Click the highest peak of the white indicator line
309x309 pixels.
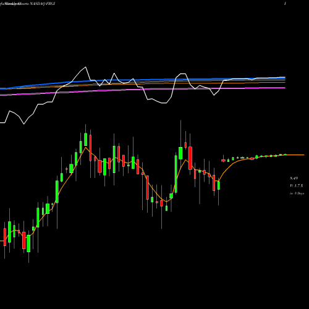click(85, 67)
